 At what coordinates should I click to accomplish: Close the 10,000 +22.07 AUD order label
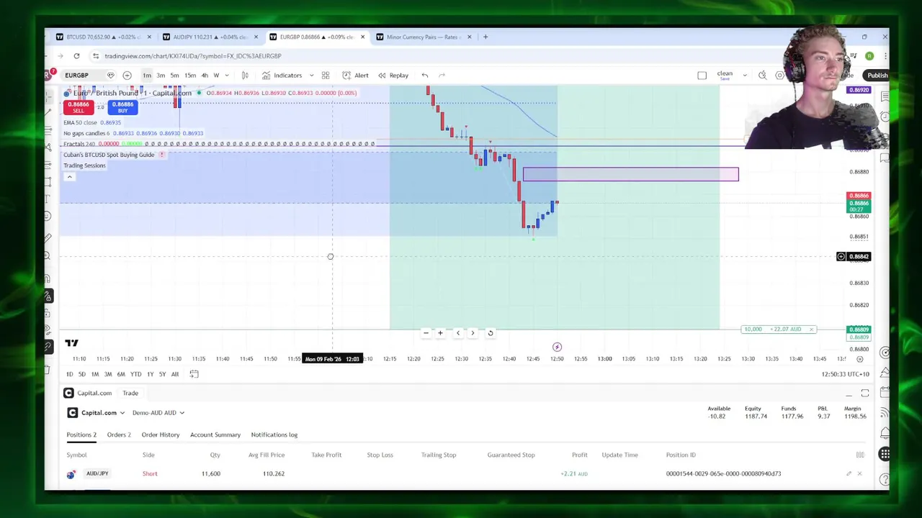(x=811, y=330)
